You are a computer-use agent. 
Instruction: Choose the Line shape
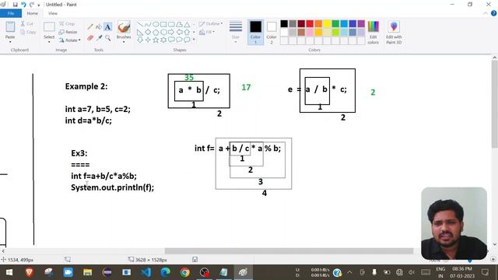pos(140,24)
